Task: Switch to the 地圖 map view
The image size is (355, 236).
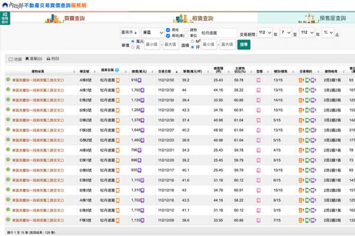Action: tap(15, 59)
